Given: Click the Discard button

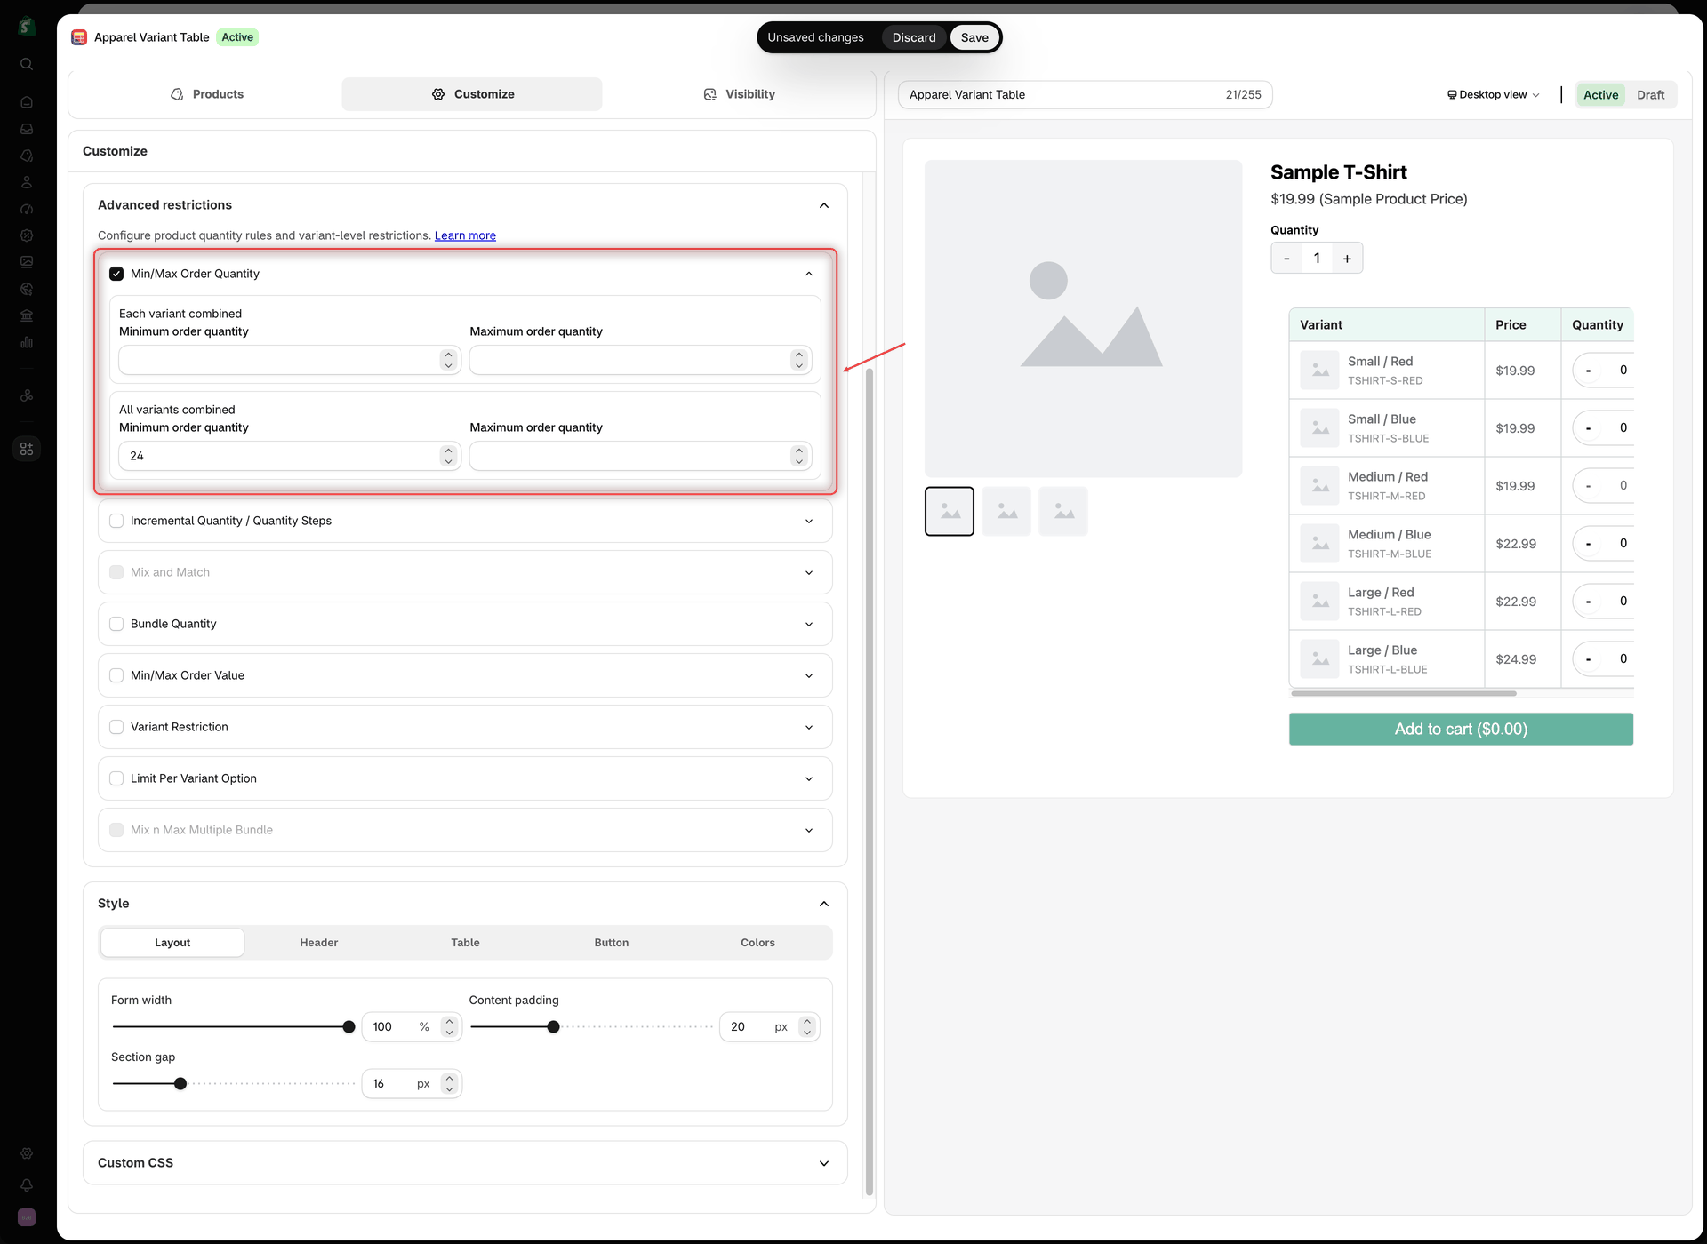Looking at the screenshot, I should [x=914, y=37].
